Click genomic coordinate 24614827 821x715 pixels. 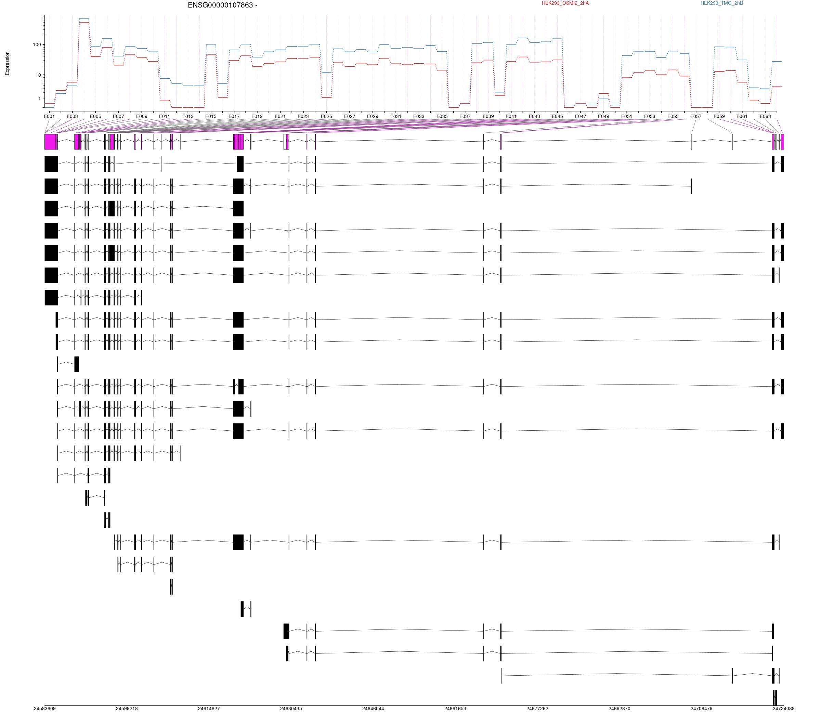tap(209, 708)
